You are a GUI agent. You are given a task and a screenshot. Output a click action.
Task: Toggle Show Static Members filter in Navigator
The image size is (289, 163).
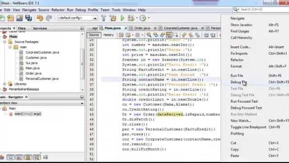[x=19, y=157]
